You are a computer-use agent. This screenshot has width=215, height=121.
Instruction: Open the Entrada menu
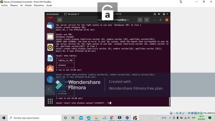28,5
